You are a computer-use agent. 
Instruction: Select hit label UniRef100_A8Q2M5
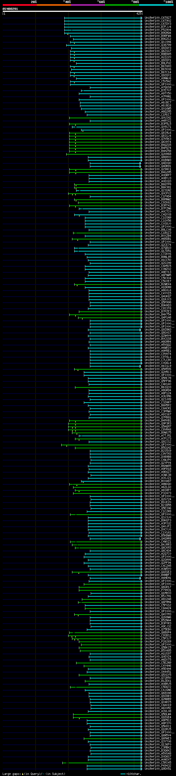[158, 111]
